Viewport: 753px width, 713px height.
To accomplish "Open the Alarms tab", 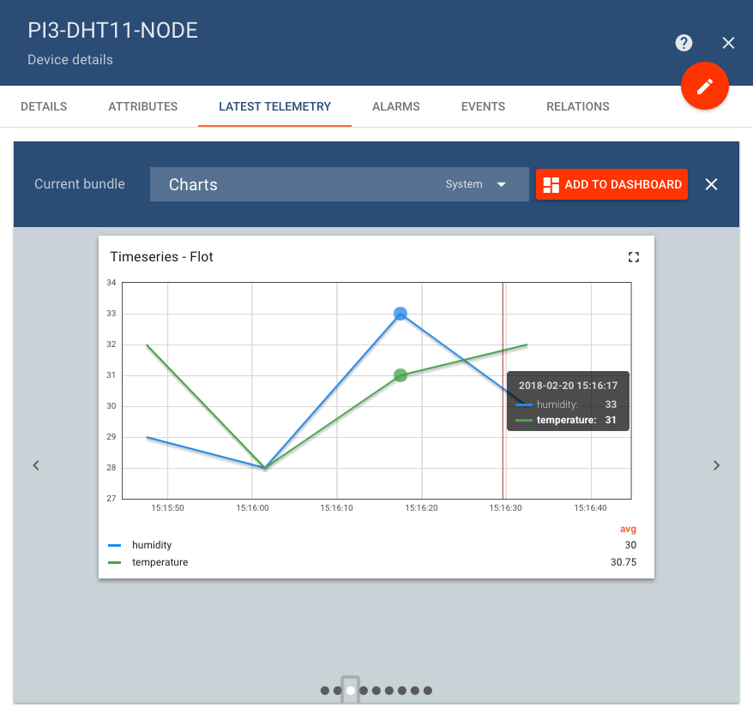I will (396, 107).
